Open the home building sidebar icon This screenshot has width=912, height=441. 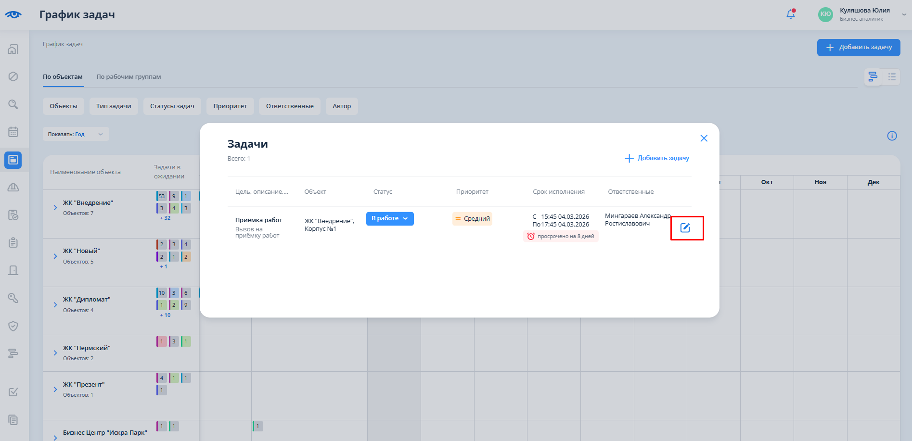[x=13, y=49]
